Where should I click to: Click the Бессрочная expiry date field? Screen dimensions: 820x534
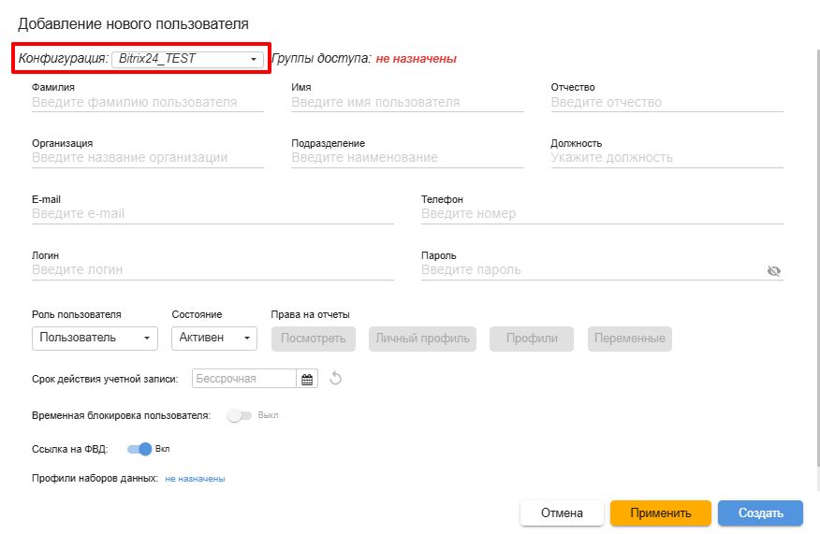coord(244,379)
